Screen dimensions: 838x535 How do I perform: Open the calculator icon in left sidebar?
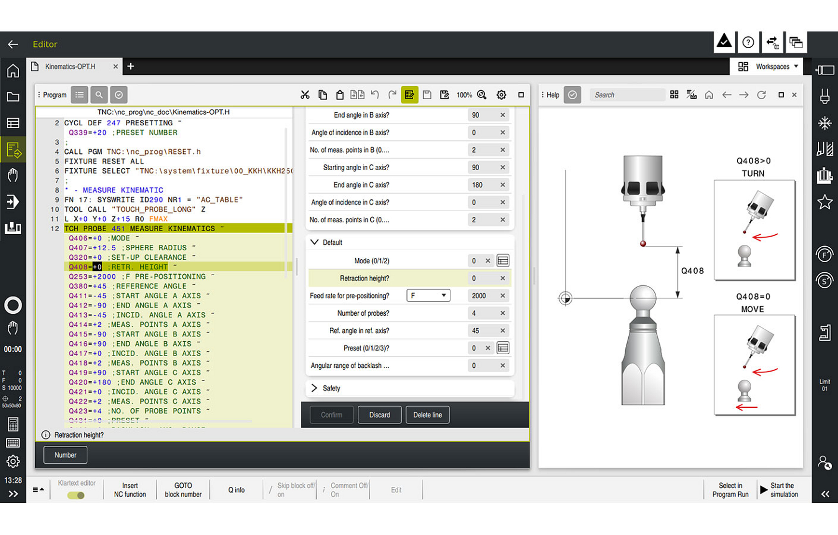coord(13,424)
